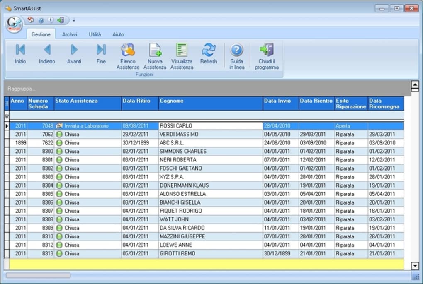The height and width of the screenshot is (284, 423).
Task: Open the Archivi tab
Action: (x=70, y=34)
